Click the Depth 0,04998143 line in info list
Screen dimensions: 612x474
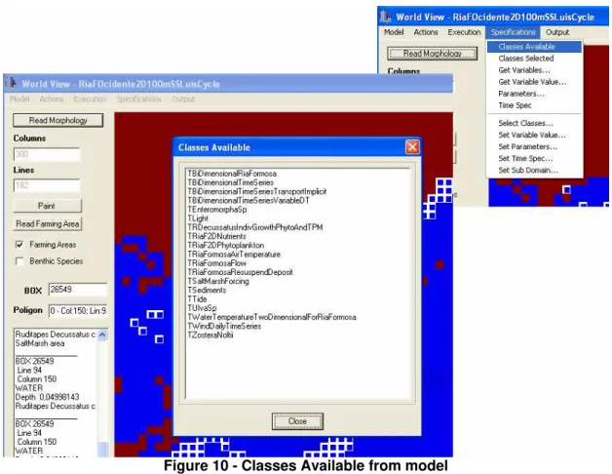(x=47, y=397)
